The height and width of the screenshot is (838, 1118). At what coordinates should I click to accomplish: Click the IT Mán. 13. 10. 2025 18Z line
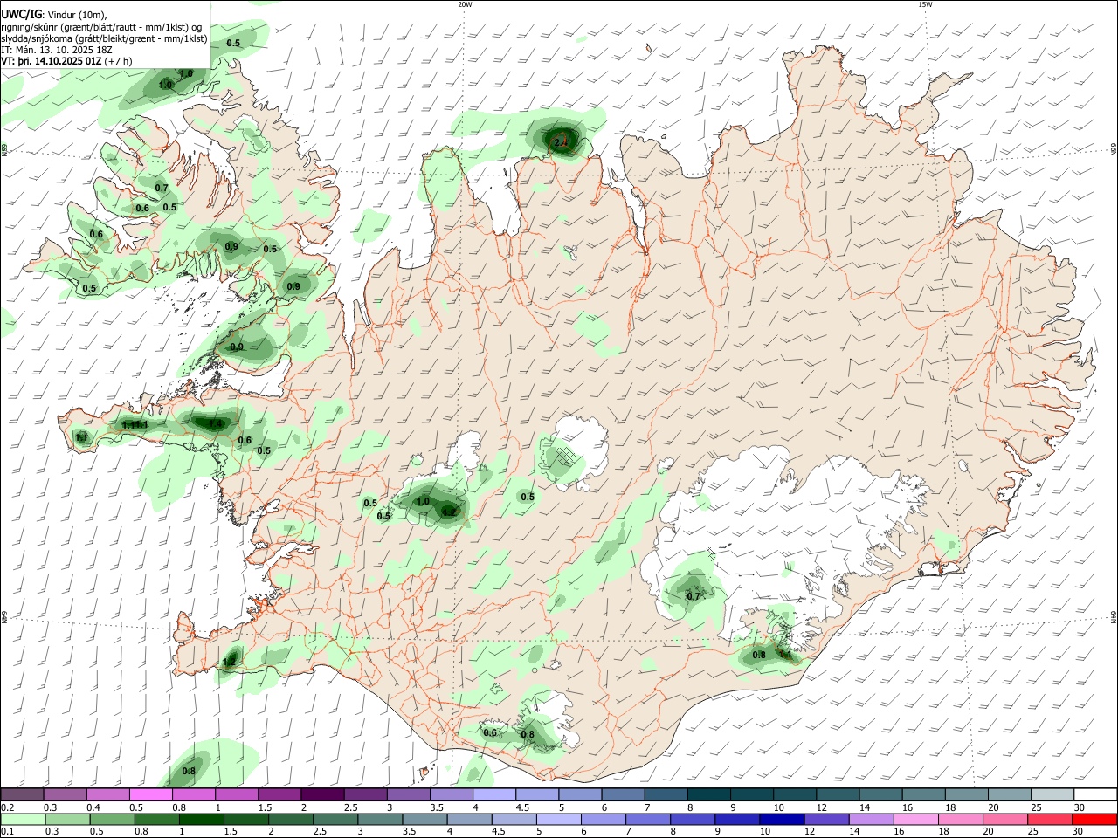(57, 50)
